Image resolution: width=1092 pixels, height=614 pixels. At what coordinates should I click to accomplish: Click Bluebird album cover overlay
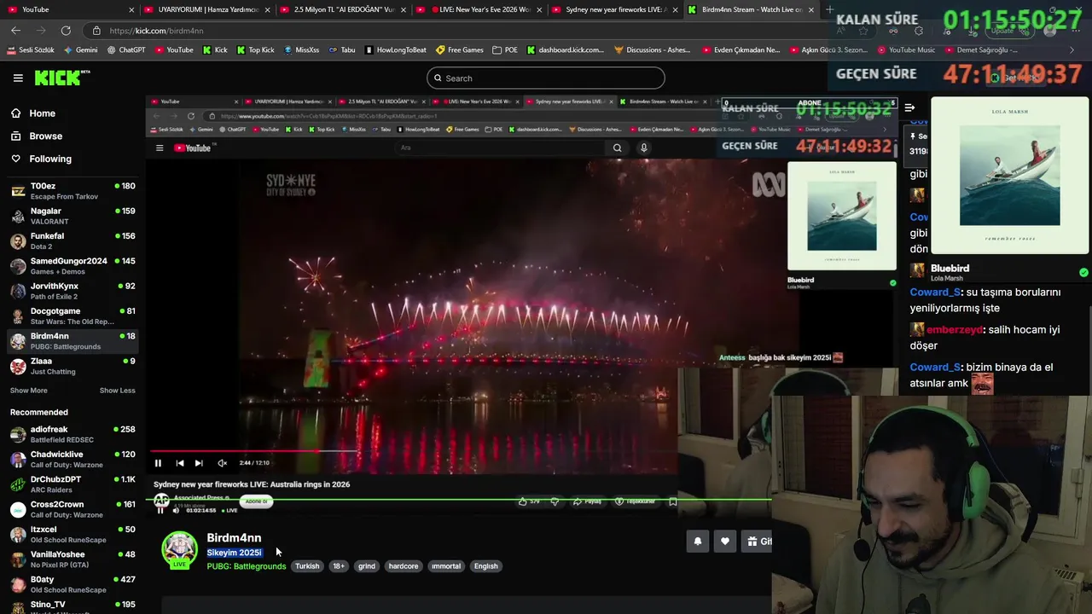[1009, 176]
